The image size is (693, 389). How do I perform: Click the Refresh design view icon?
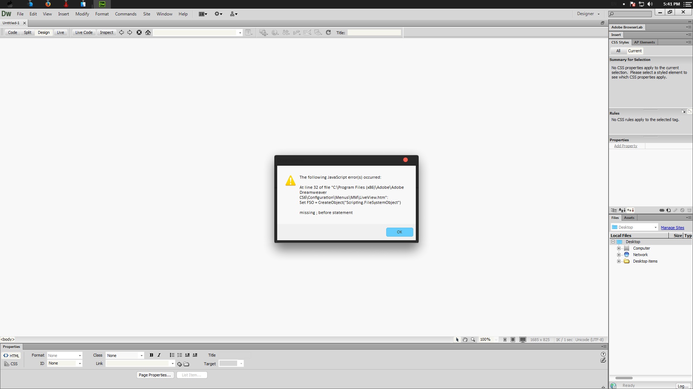328,32
